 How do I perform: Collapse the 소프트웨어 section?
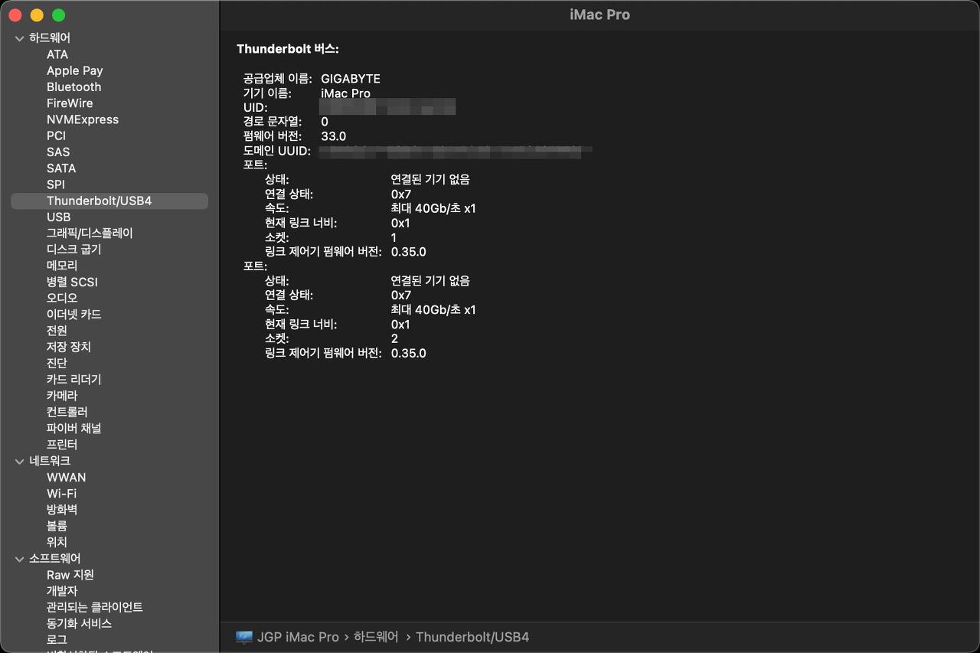[20, 559]
